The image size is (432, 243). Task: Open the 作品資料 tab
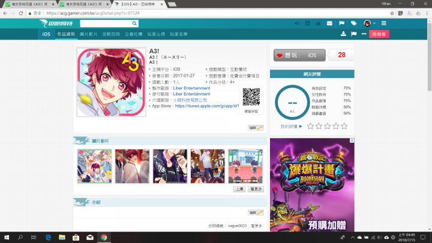[66, 34]
